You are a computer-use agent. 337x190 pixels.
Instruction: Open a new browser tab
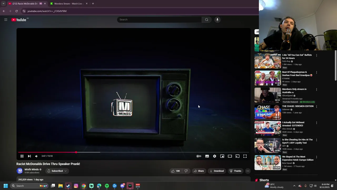click(x=93, y=4)
